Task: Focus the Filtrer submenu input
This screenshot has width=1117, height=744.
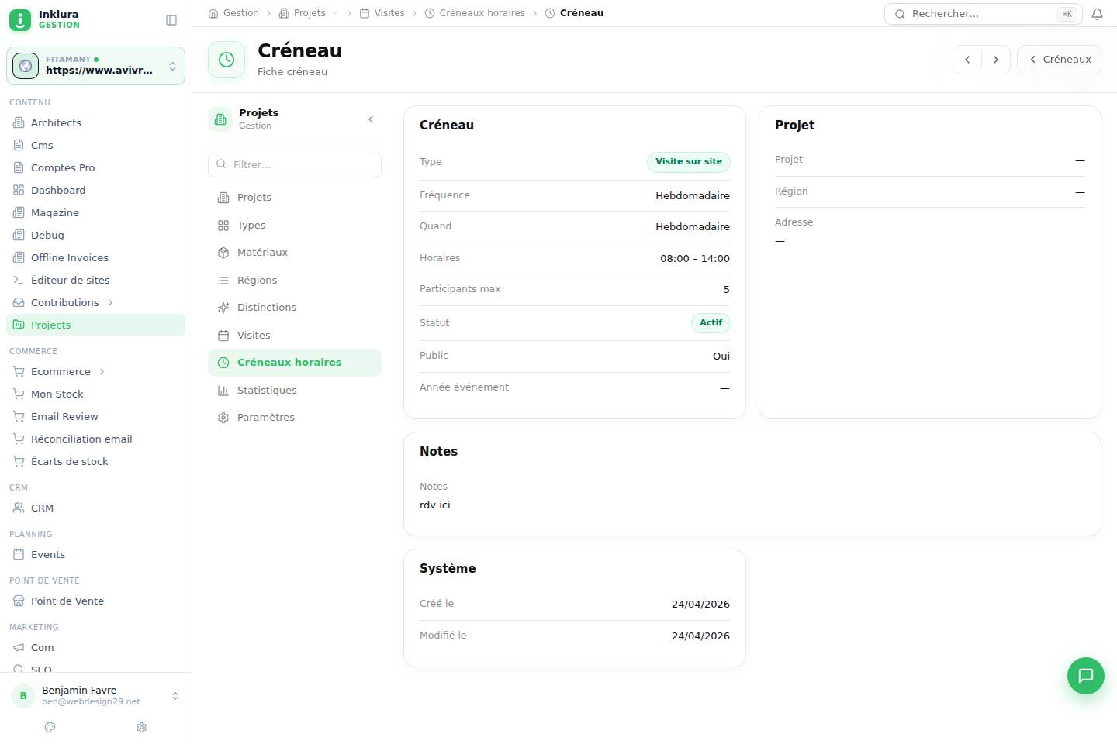Action: click(x=295, y=164)
